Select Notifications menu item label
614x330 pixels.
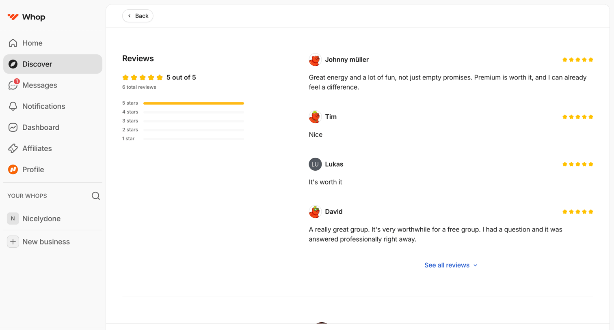coord(43,106)
